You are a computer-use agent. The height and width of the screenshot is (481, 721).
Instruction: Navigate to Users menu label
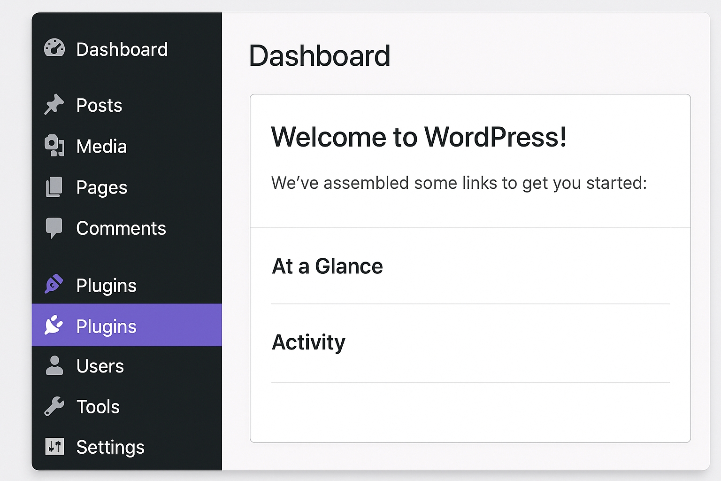click(x=100, y=366)
